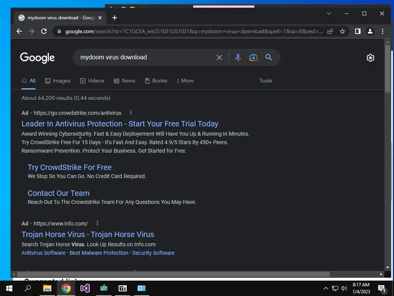Switch to Videos results
Screen dimensions: 394x296
92,81
